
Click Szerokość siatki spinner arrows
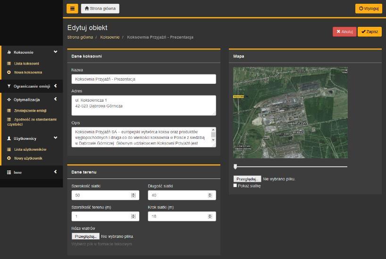(134, 195)
